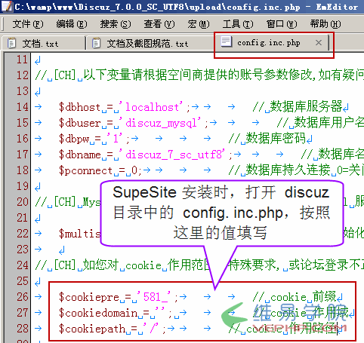Open the 帮助(H) menu

tap(325, 24)
